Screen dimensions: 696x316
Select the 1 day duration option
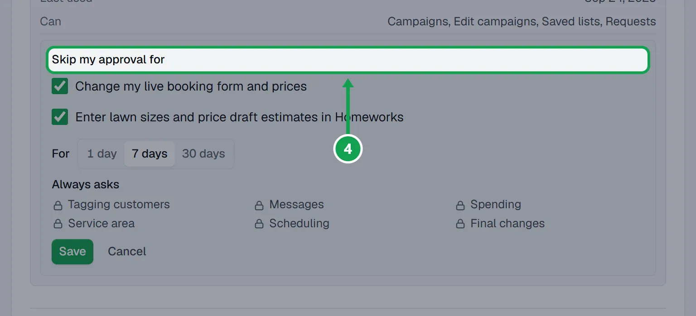102,153
